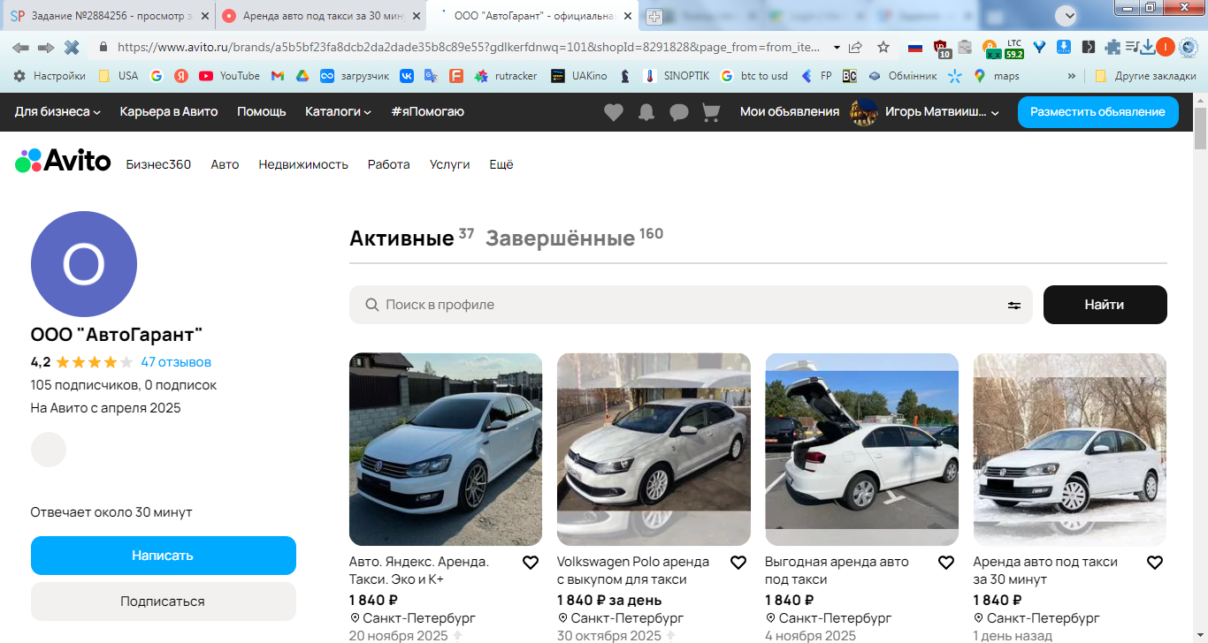Screen dimensions: 1208x643
Task: Open notifications bell in Avito header
Action: point(646,112)
